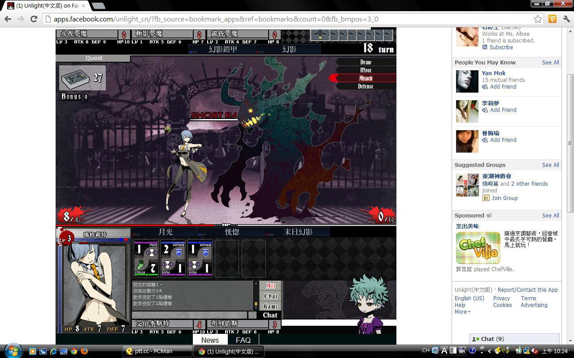This screenshot has height=358, width=574.
Task: Add 曾婉瑜 as a friend
Action: click(503, 140)
